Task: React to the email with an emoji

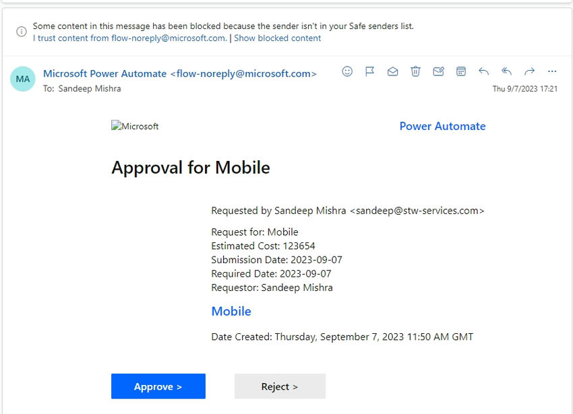Action: click(347, 71)
